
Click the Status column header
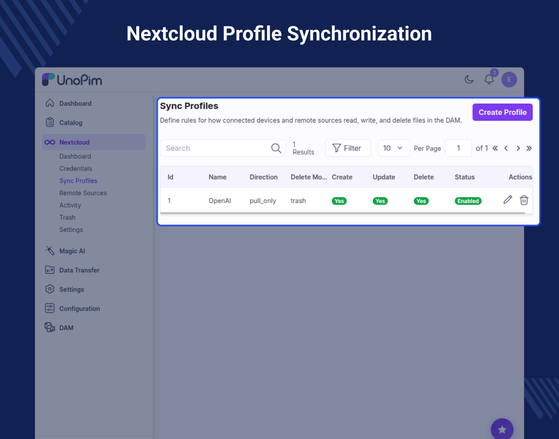(465, 177)
